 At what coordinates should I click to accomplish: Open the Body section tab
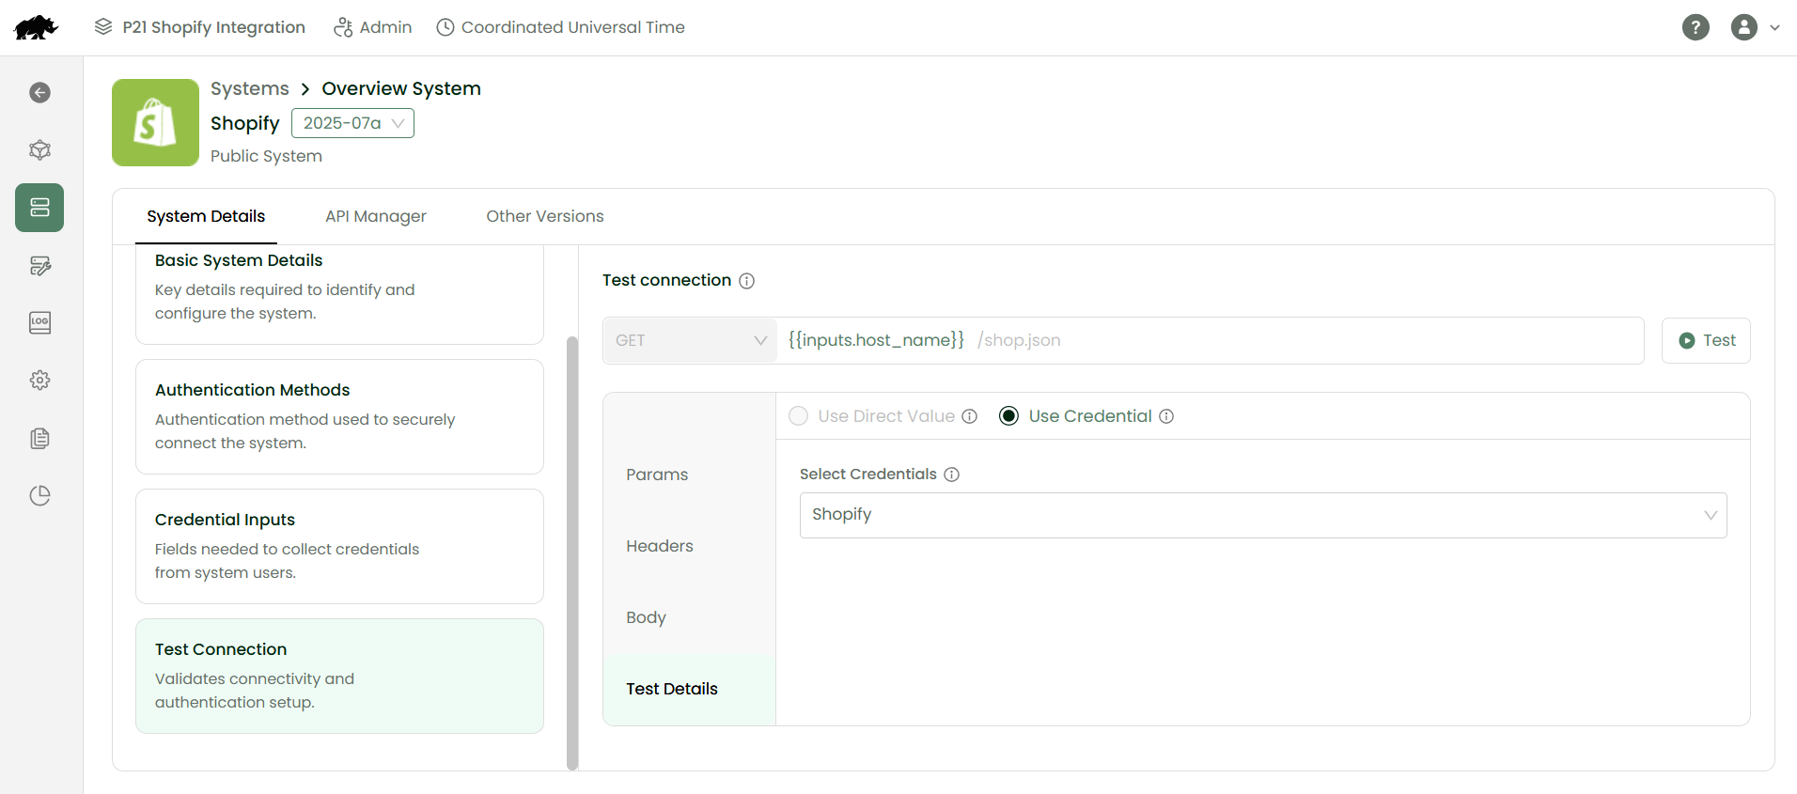tap(689, 617)
